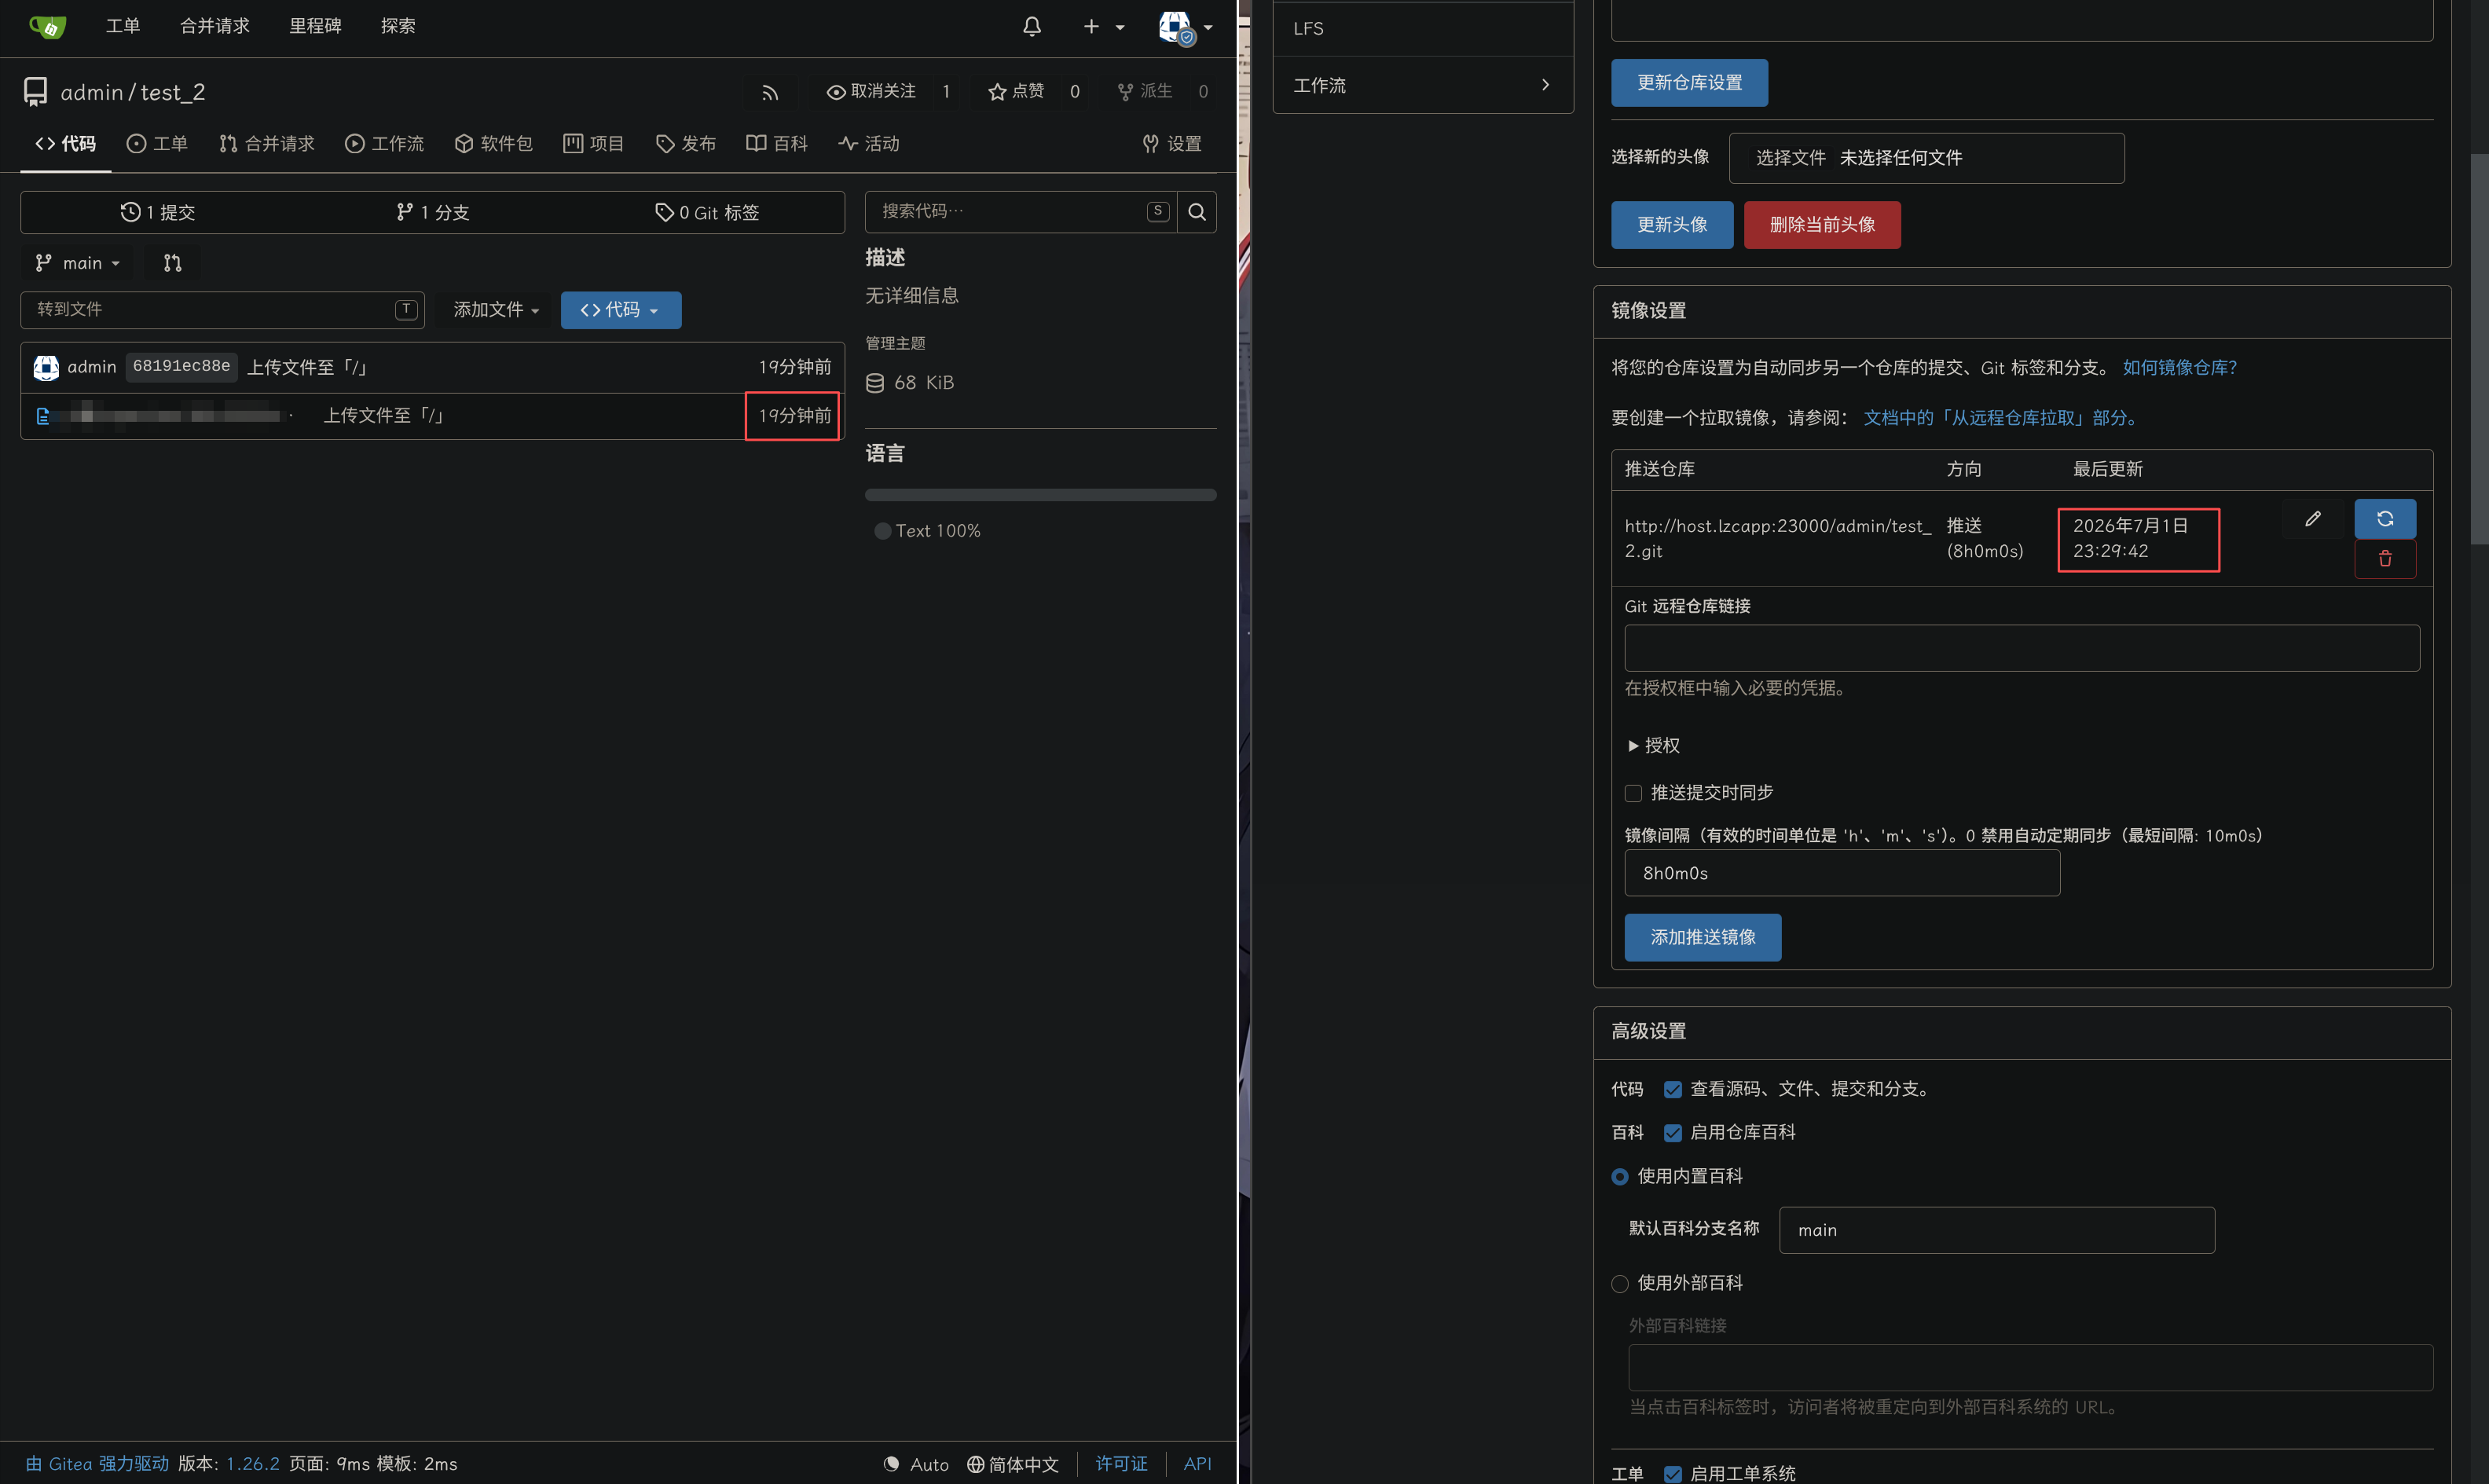Click the Text 100% language entry
Image resolution: width=2489 pixels, height=1484 pixels.
click(927, 531)
